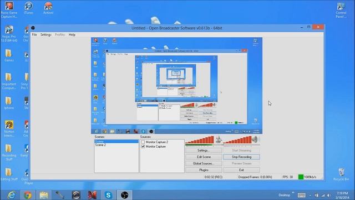Uncheck the Monitor Capture source checkbox
This screenshot has height=200, width=355.
(143, 147)
